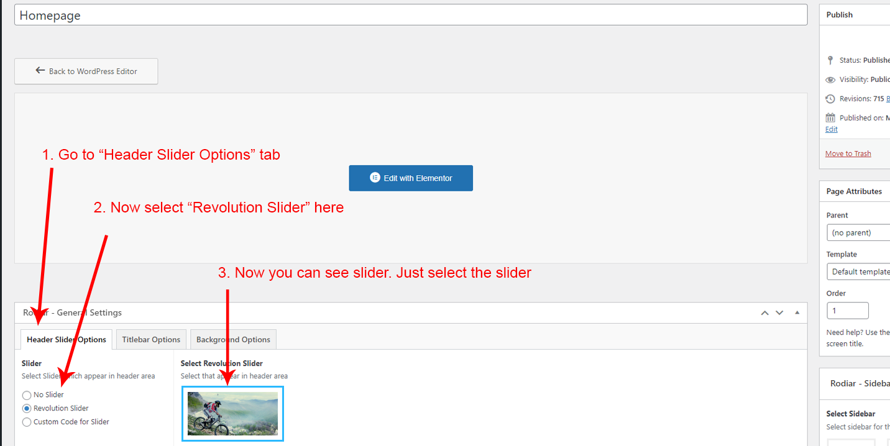Click the Status pin icon in Publish
The image size is (890, 446).
click(x=830, y=60)
